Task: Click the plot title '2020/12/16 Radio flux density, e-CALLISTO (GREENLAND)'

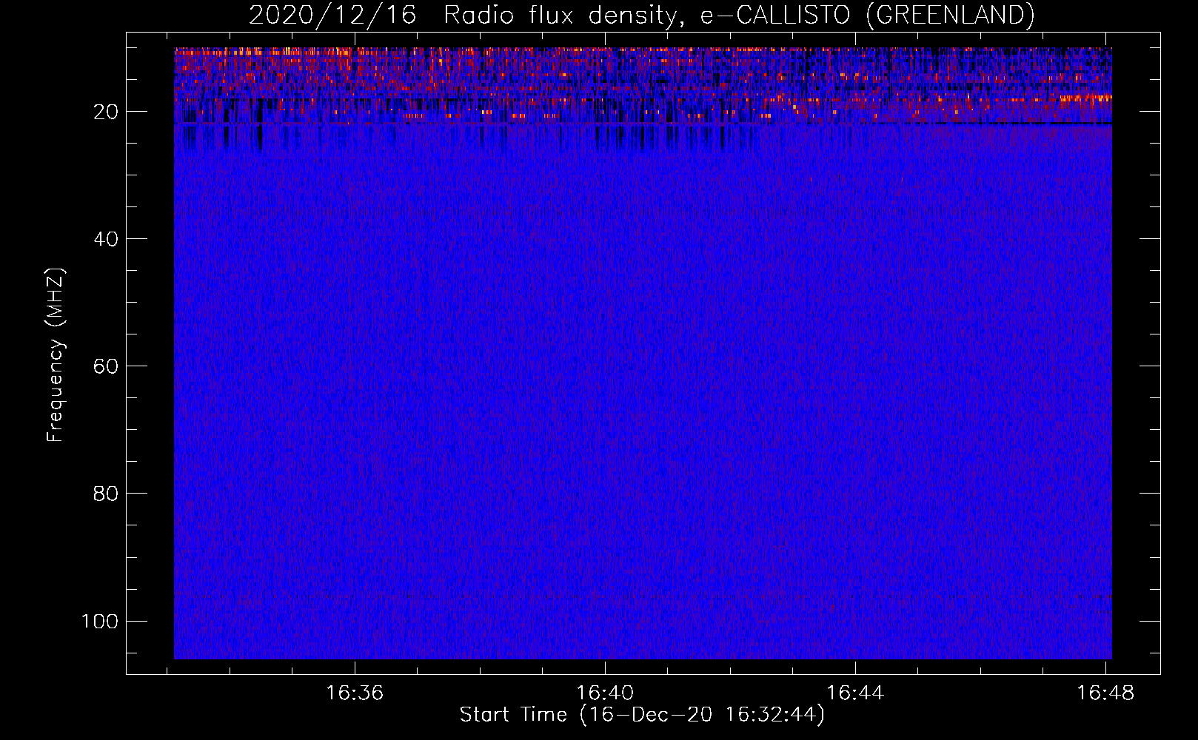Action: click(641, 15)
